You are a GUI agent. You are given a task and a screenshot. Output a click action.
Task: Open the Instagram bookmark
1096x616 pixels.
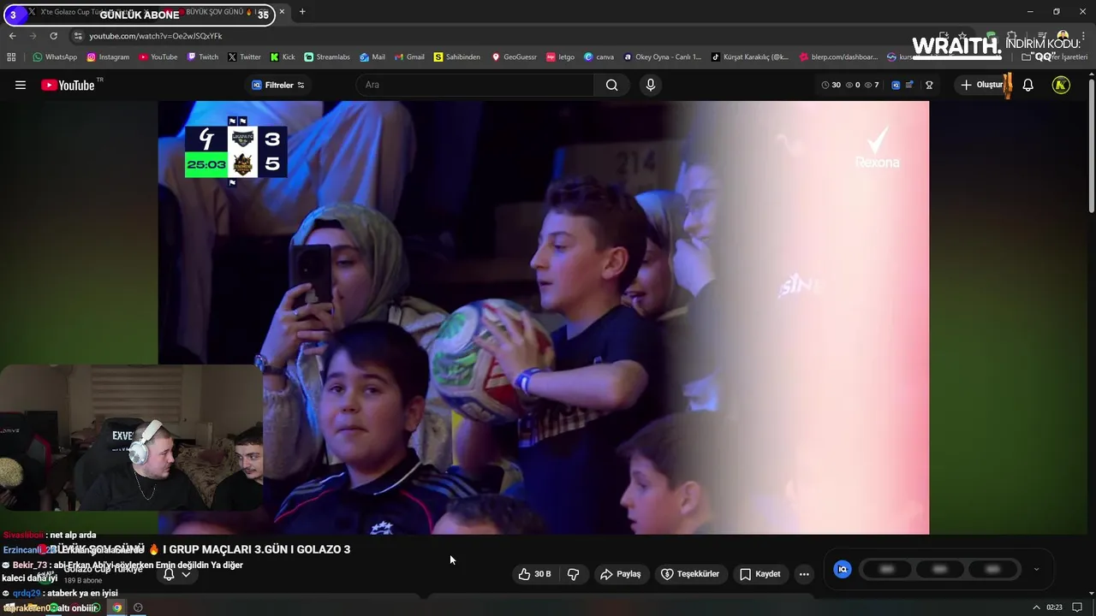pos(108,57)
